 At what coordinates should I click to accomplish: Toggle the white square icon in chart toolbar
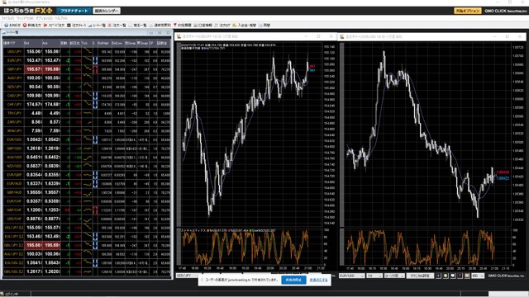pyautogui.click(x=453, y=276)
